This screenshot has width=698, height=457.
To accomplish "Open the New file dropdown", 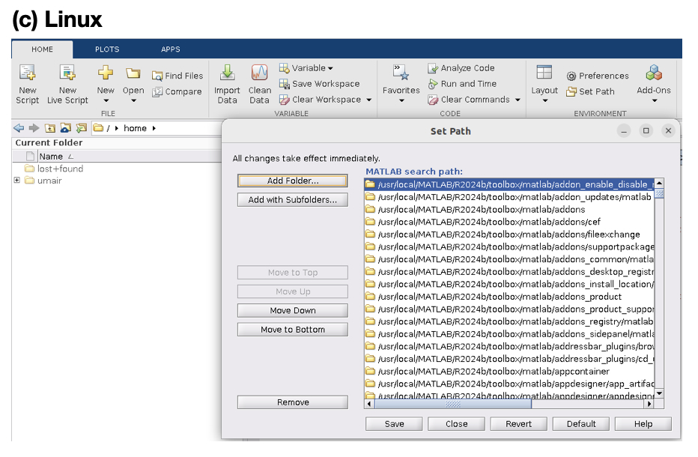I will click(106, 84).
